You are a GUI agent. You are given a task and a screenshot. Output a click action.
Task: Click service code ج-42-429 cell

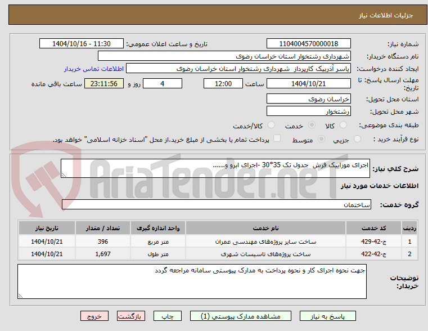373,241
